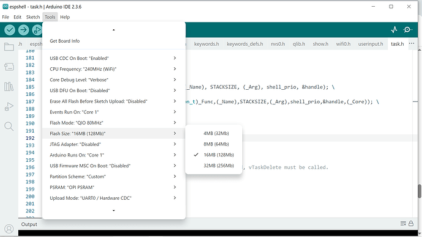Toggle output word wrap icon

[x=403, y=224]
